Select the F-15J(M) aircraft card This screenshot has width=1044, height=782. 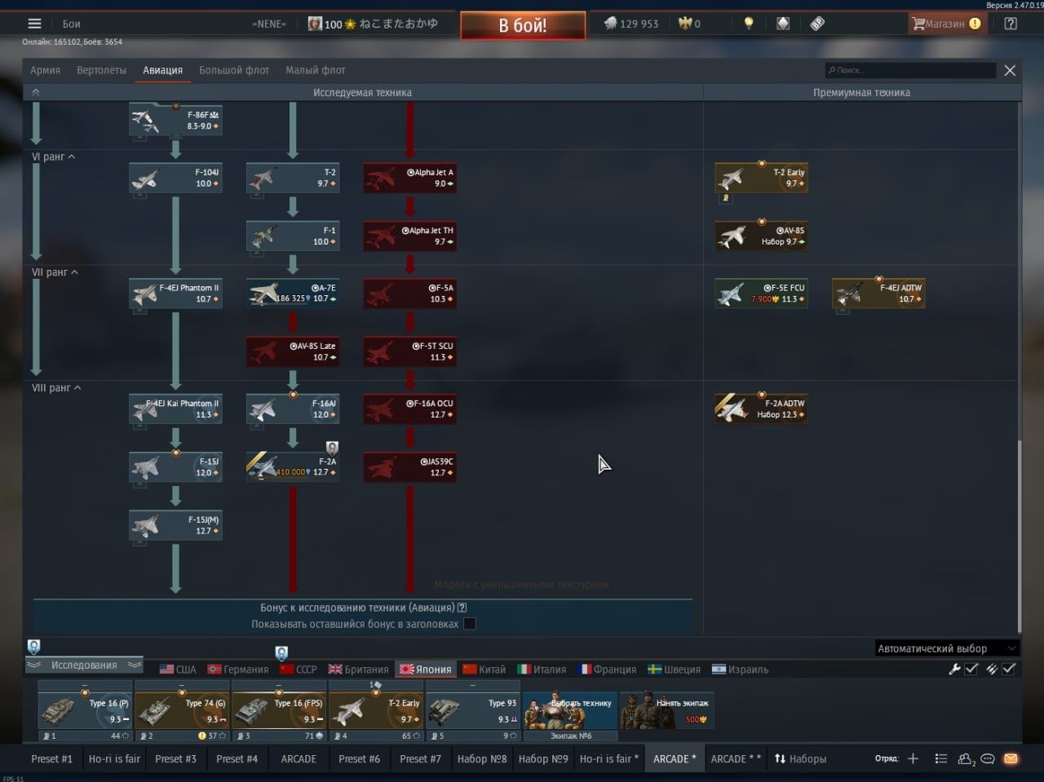(175, 525)
